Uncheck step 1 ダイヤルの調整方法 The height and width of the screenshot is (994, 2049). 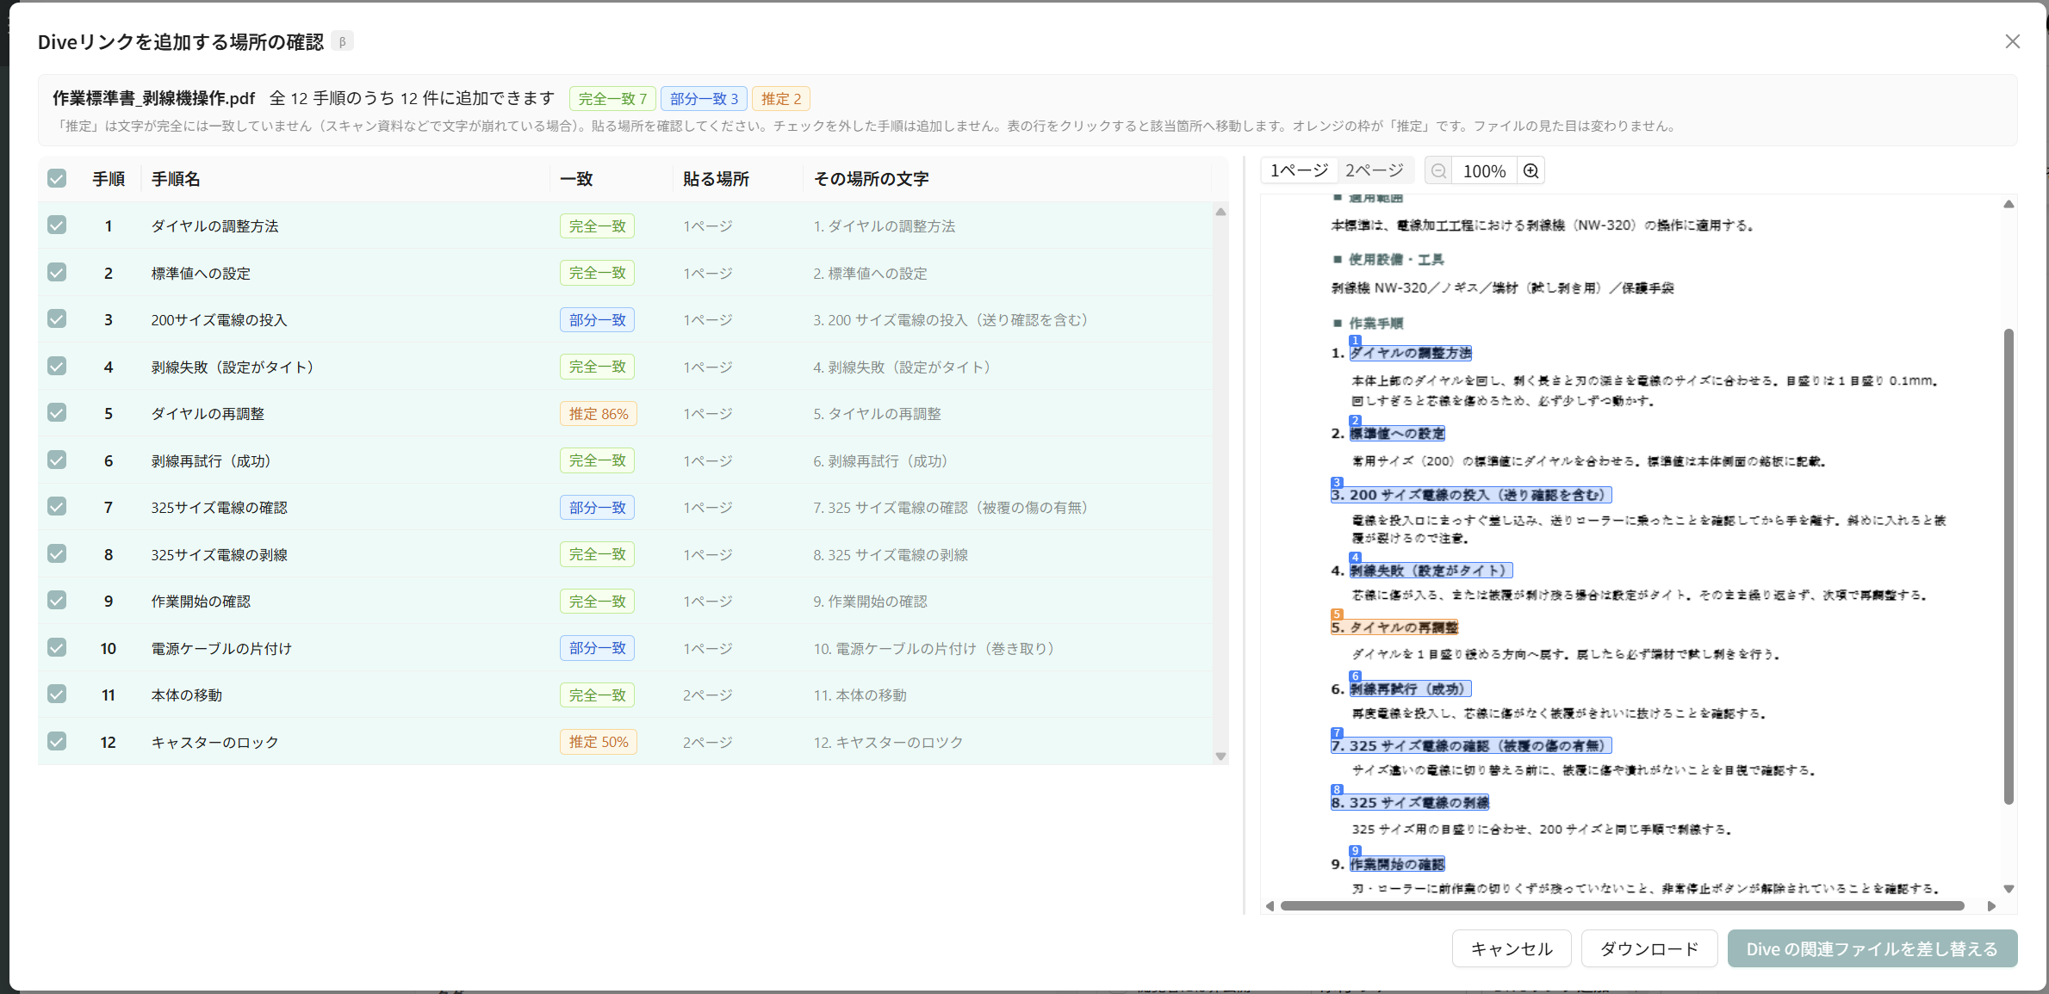pyautogui.click(x=57, y=225)
